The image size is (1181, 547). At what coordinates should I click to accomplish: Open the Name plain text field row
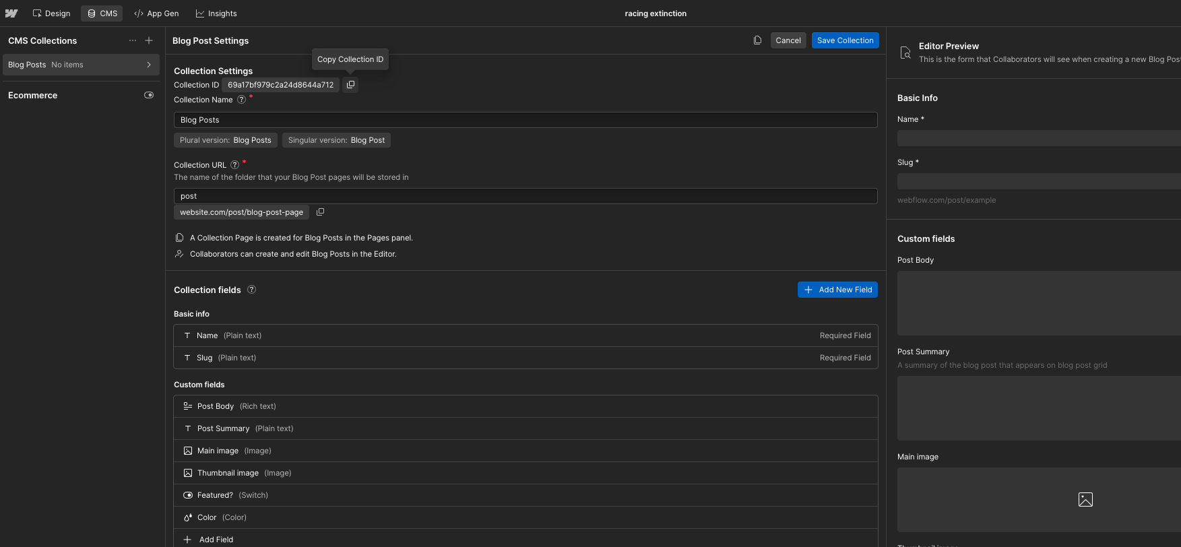point(525,335)
